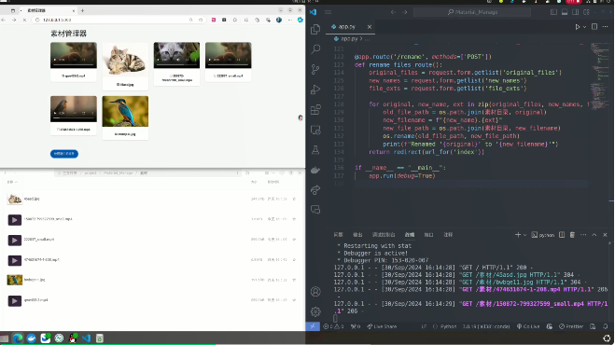Tick the checkbox for qwe0002.mp4

[x=63, y=76]
